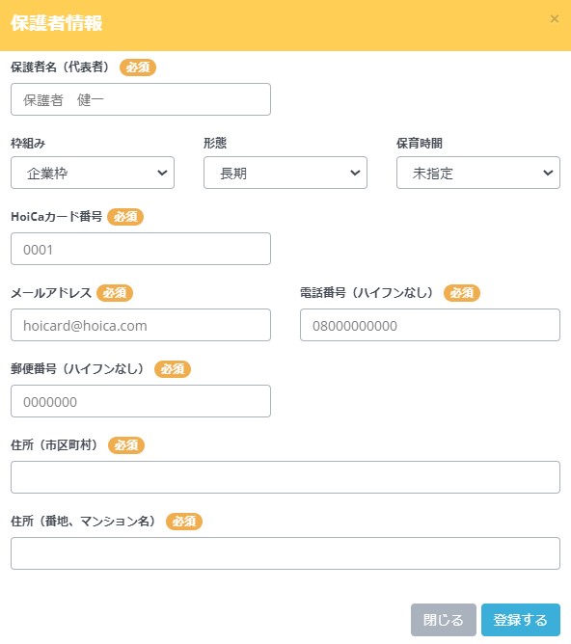571x644 pixels.
Task: Click the 閉じる button
Action: (x=444, y=619)
